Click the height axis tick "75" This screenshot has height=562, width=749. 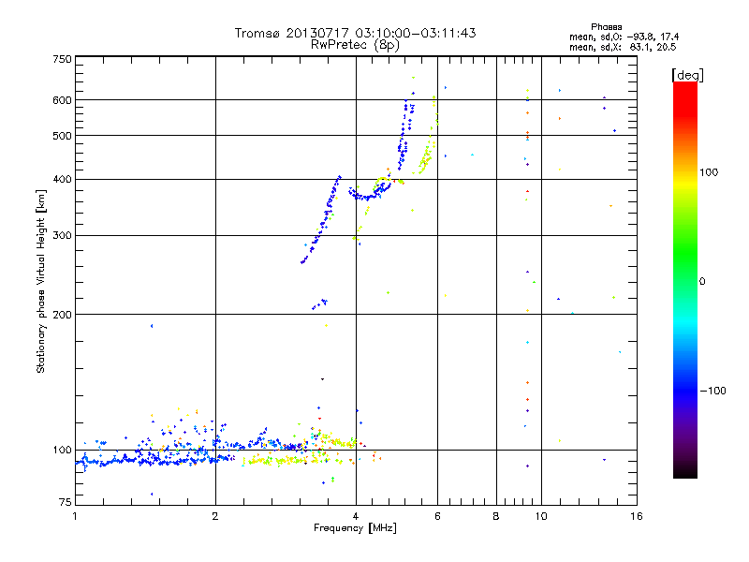point(66,502)
